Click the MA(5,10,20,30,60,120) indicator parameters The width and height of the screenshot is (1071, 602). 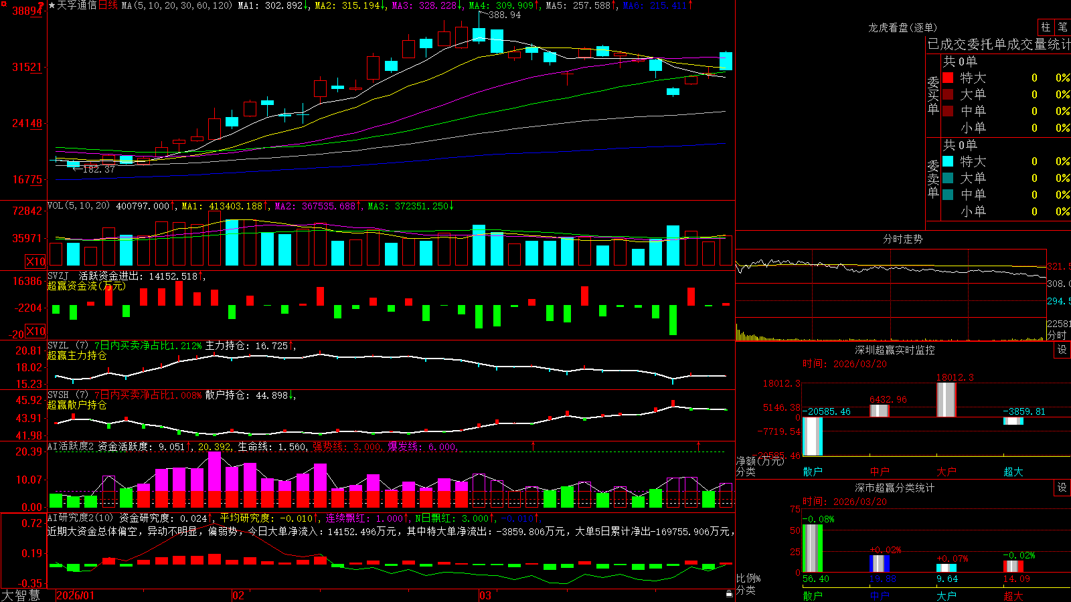177,5
